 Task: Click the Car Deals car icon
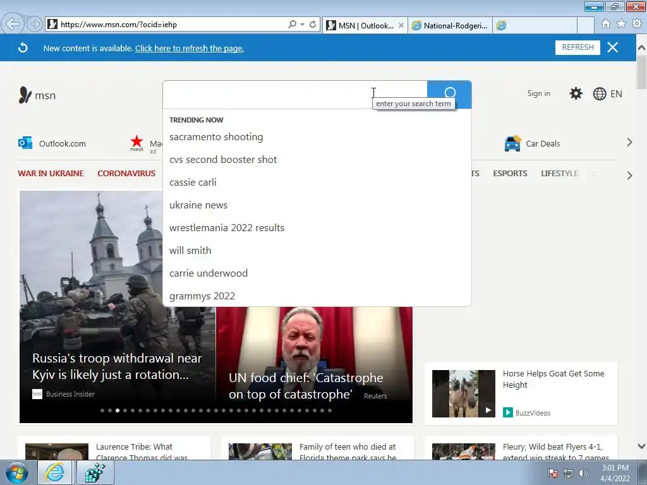click(512, 143)
